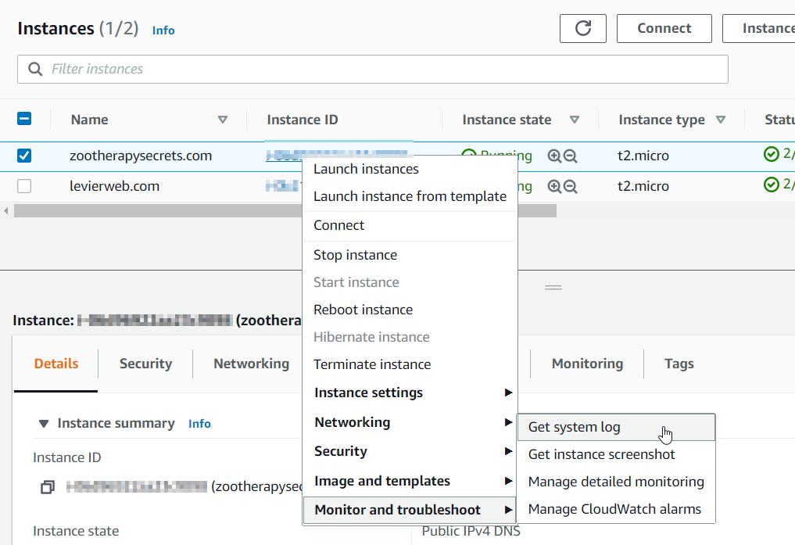Switch to the Networking tab

click(x=251, y=364)
